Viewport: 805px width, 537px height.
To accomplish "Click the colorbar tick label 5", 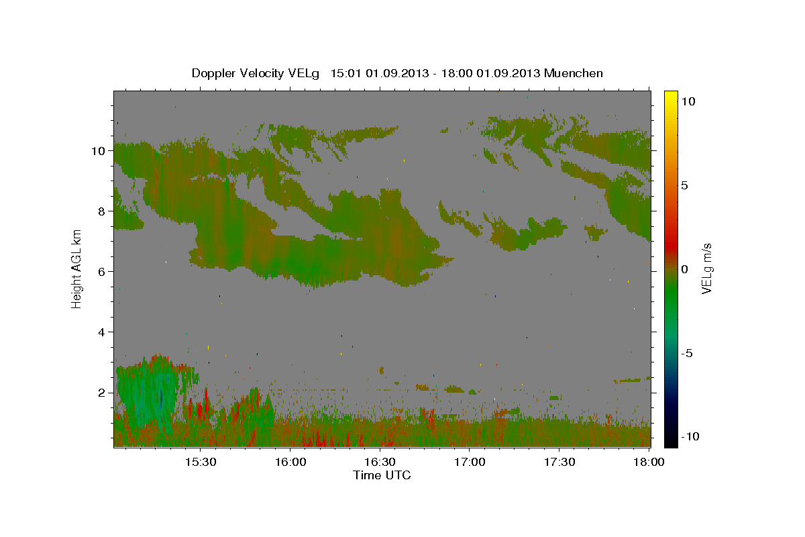I will coord(684,185).
